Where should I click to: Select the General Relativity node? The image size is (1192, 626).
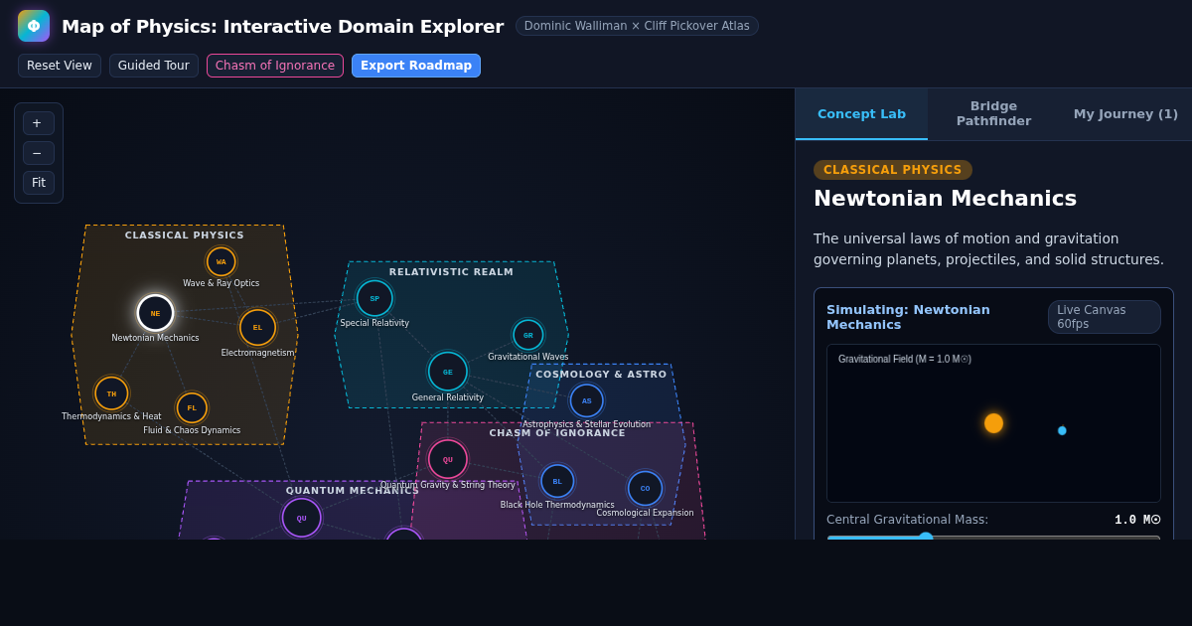pos(448,372)
